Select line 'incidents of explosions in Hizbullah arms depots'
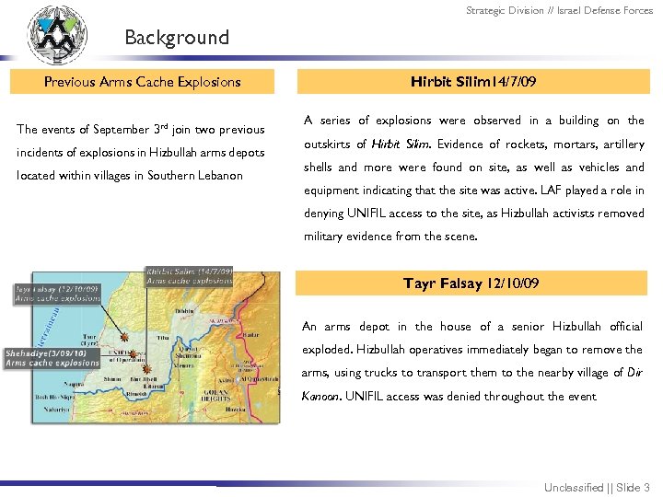The width and height of the screenshot is (663, 497). [x=140, y=152]
